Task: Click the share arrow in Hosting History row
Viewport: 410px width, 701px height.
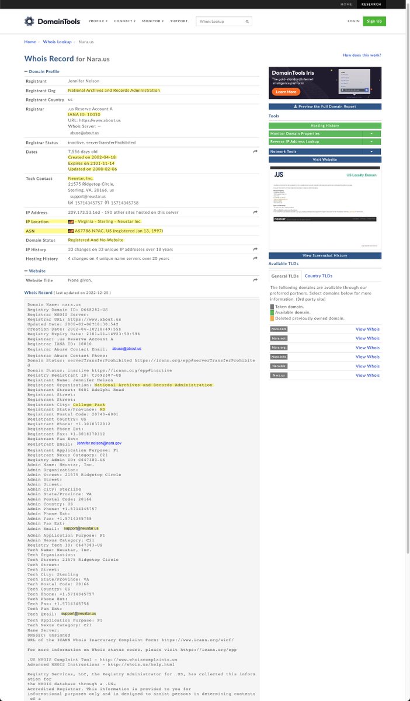Action: pyautogui.click(x=255, y=258)
